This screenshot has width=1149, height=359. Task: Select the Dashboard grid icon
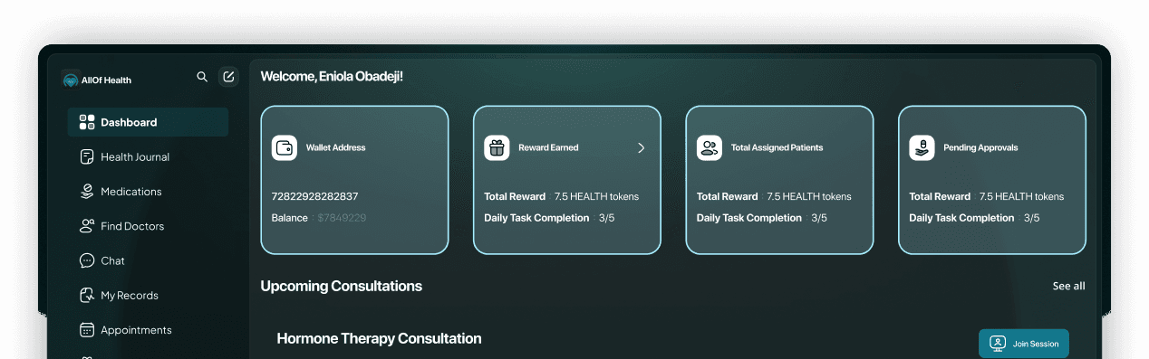point(87,122)
